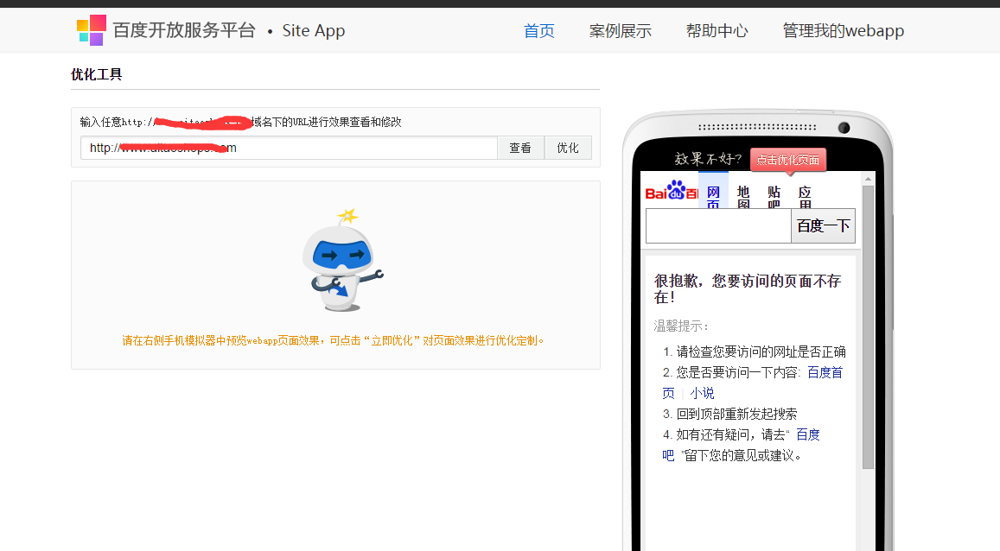Select the 贴吧 tab in the phone preview

click(x=774, y=197)
